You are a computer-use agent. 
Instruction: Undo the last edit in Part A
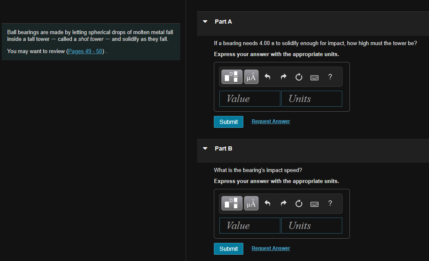[267, 77]
